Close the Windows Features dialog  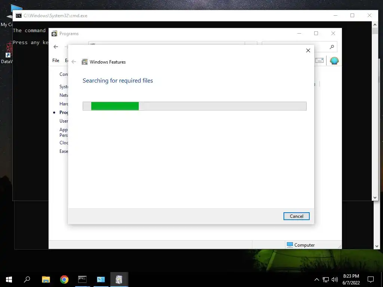(308, 50)
